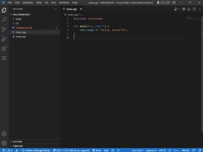Open the Search view in activity bar
The image size is (203, 152).
pos(4,20)
